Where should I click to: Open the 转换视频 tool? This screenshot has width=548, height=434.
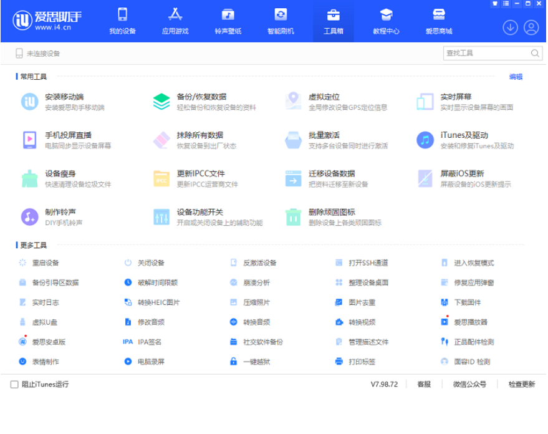coord(355,322)
